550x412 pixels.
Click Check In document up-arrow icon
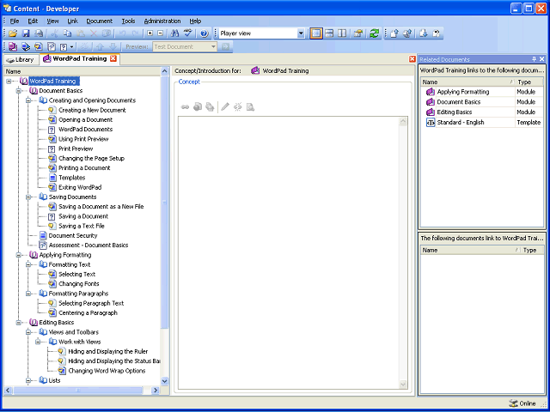(394, 33)
